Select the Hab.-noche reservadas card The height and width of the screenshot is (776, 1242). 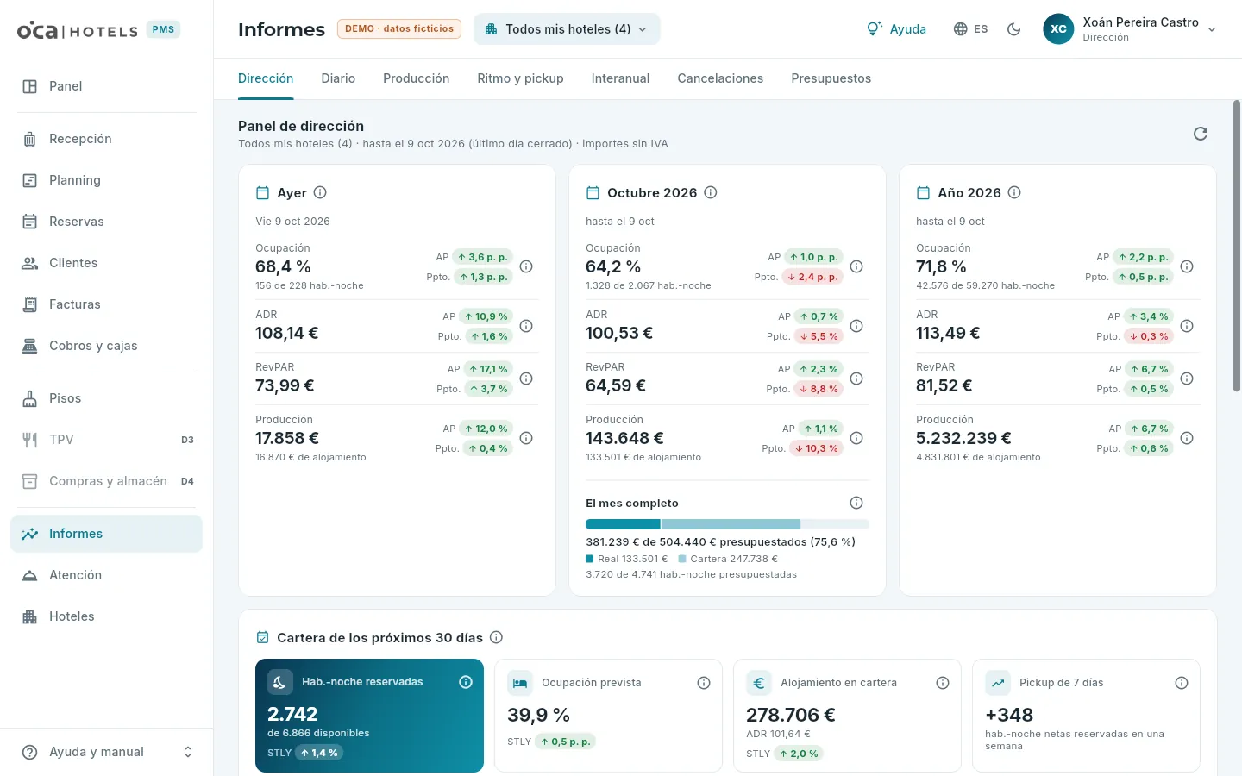point(369,716)
